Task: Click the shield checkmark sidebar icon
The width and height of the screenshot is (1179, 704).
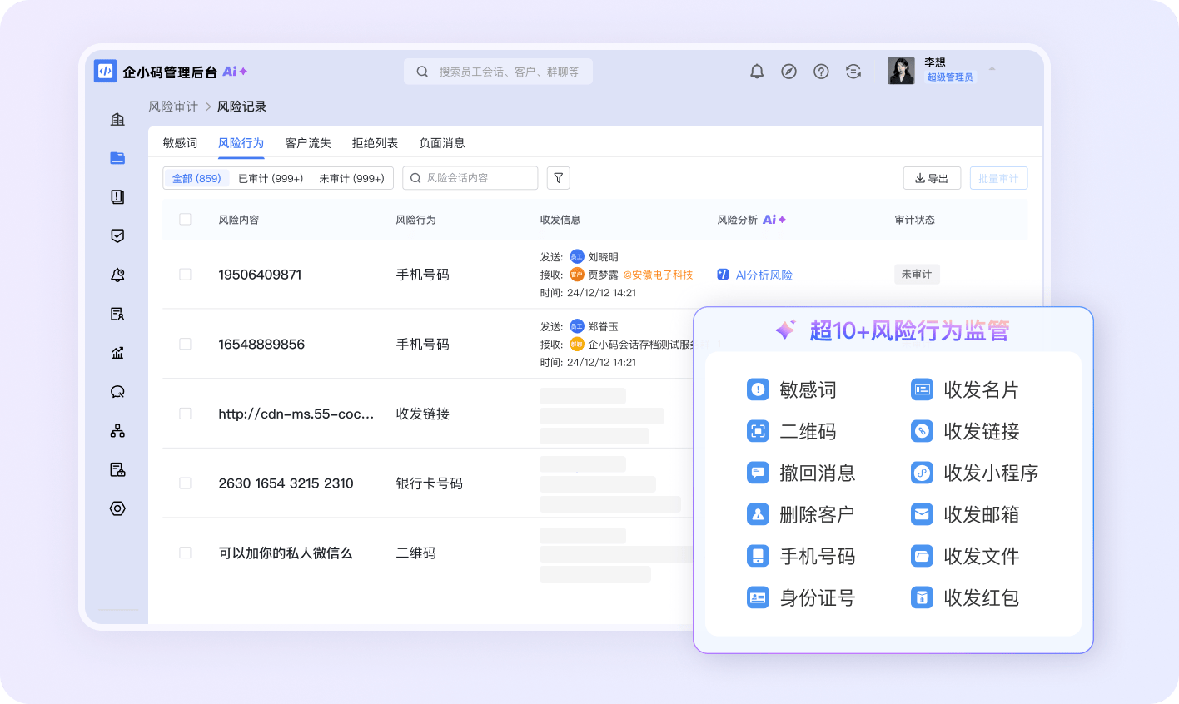Action: click(117, 236)
